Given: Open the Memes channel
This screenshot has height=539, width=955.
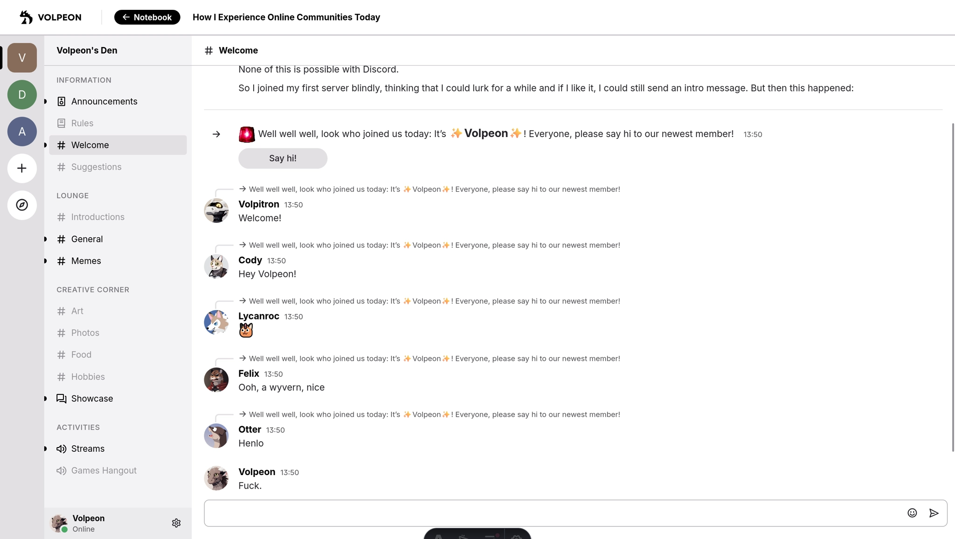Looking at the screenshot, I should coord(86,261).
